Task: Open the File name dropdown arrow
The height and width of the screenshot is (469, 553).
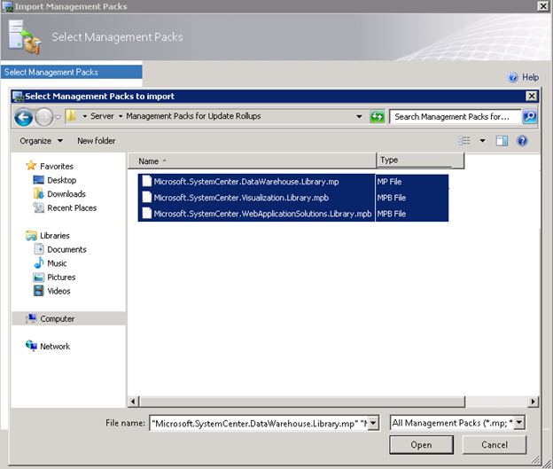Action: coord(374,423)
